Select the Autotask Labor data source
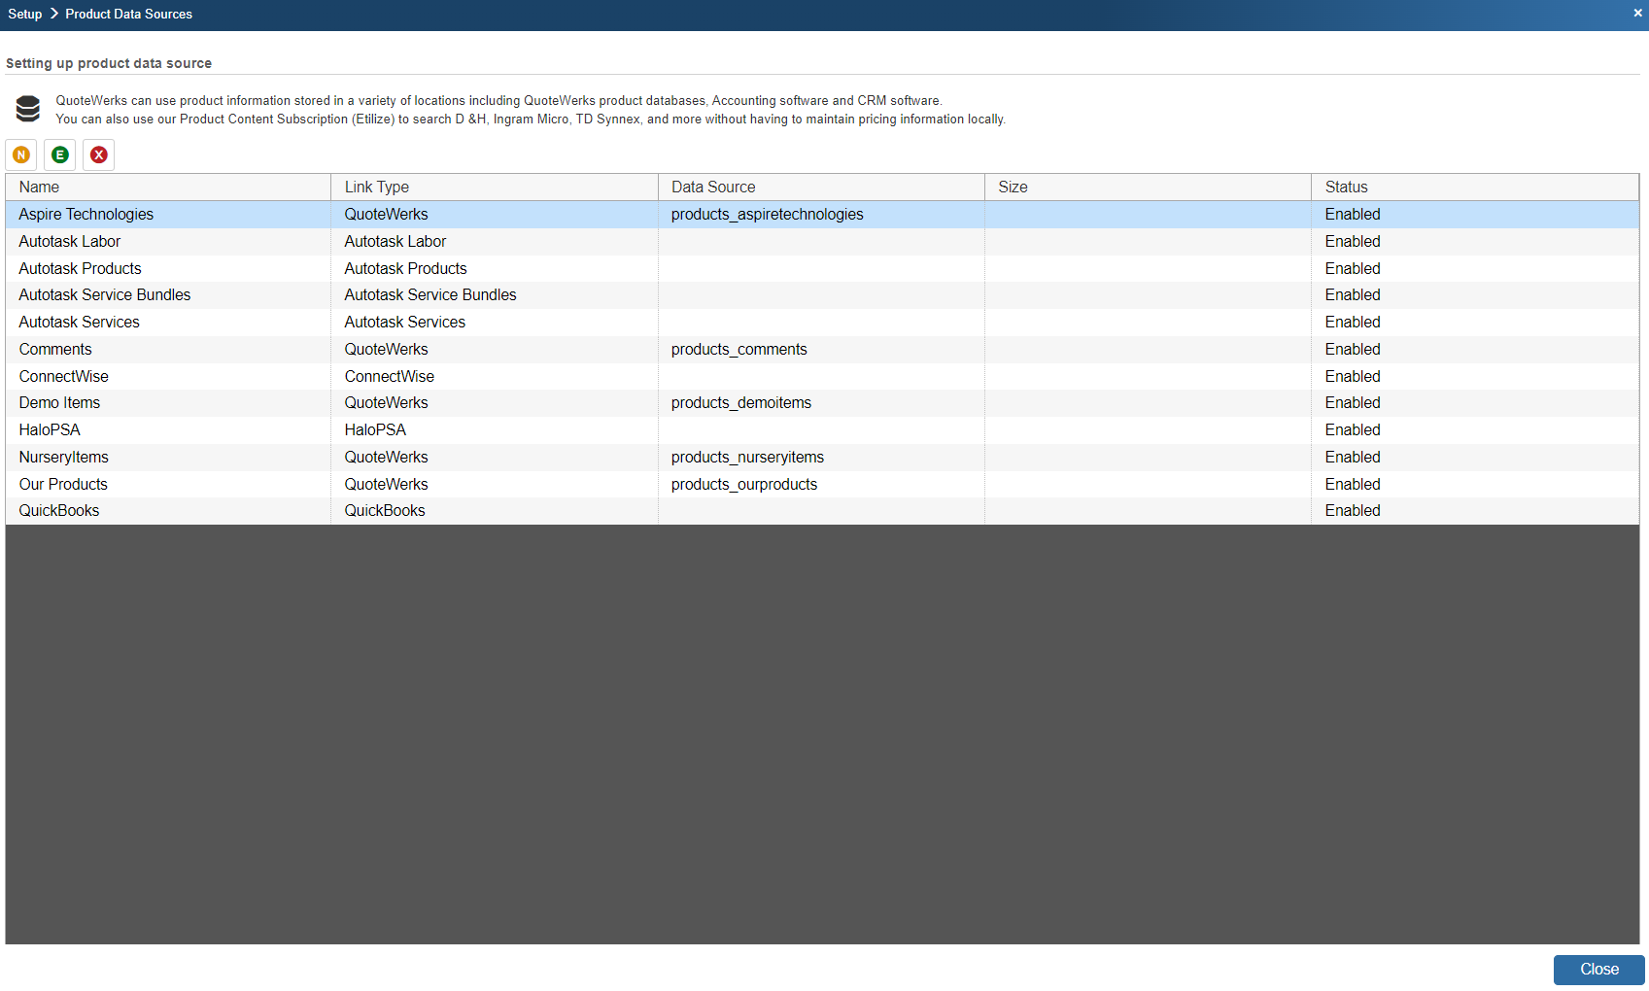The height and width of the screenshot is (991, 1649). click(x=70, y=242)
